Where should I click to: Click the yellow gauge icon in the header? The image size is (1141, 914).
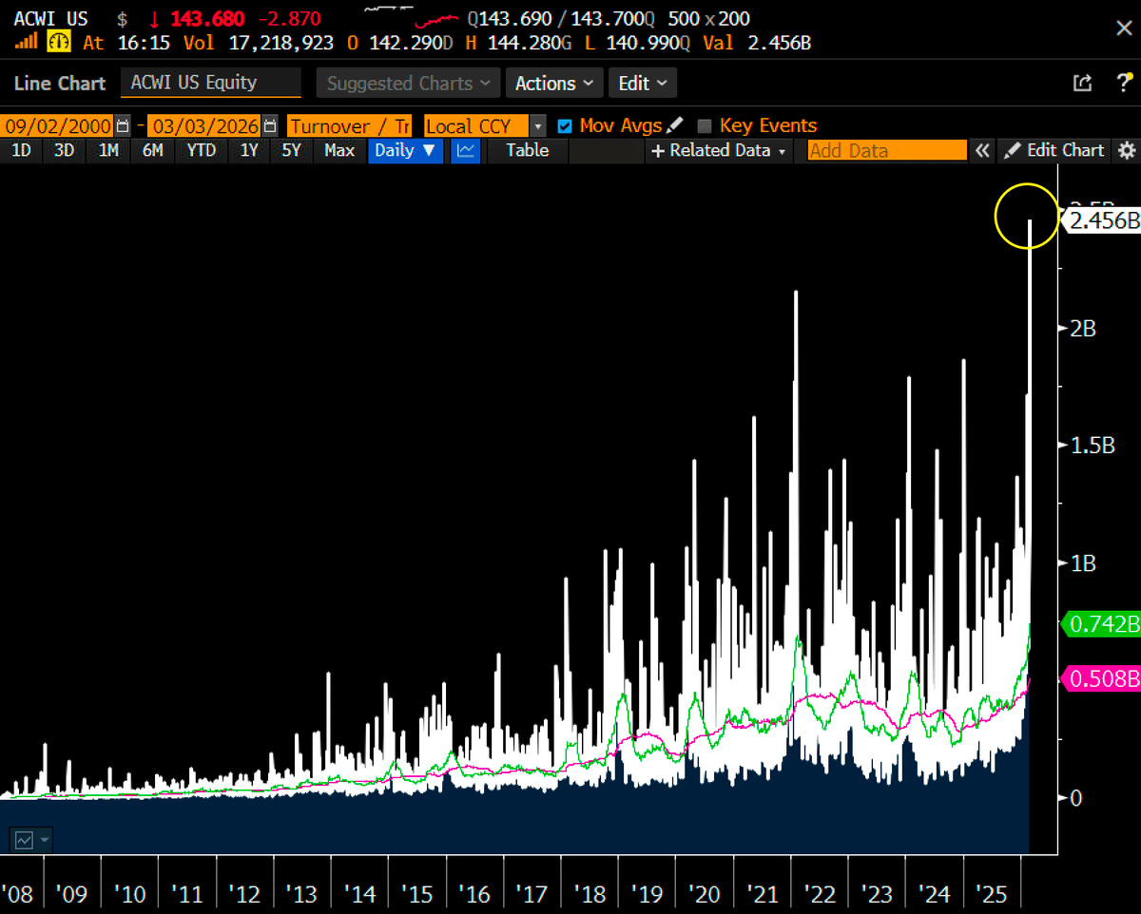(x=57, y=41)
